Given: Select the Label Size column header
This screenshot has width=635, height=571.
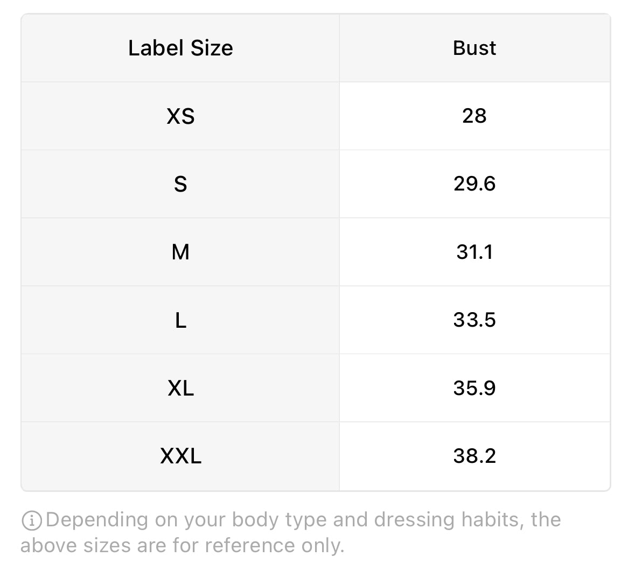Looking at the screenshot, I should pos(180,48).
